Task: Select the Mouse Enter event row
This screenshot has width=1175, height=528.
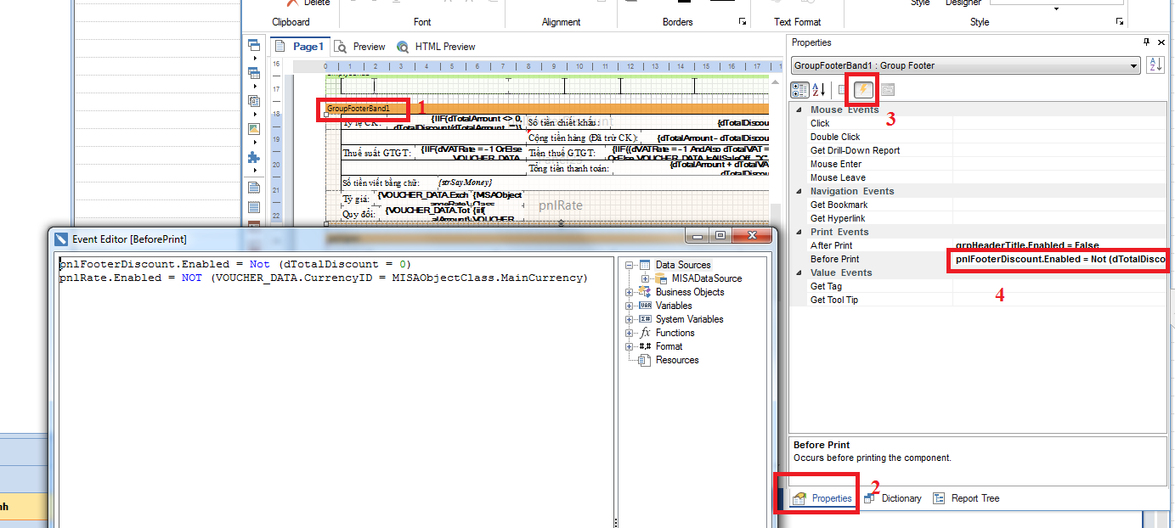Action: coord(986,164)
